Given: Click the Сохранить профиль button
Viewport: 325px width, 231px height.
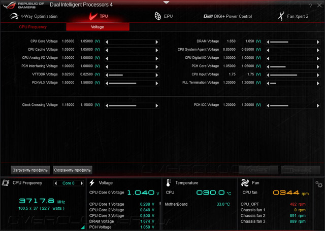Looking at the screenshot, I should [73, 170].
